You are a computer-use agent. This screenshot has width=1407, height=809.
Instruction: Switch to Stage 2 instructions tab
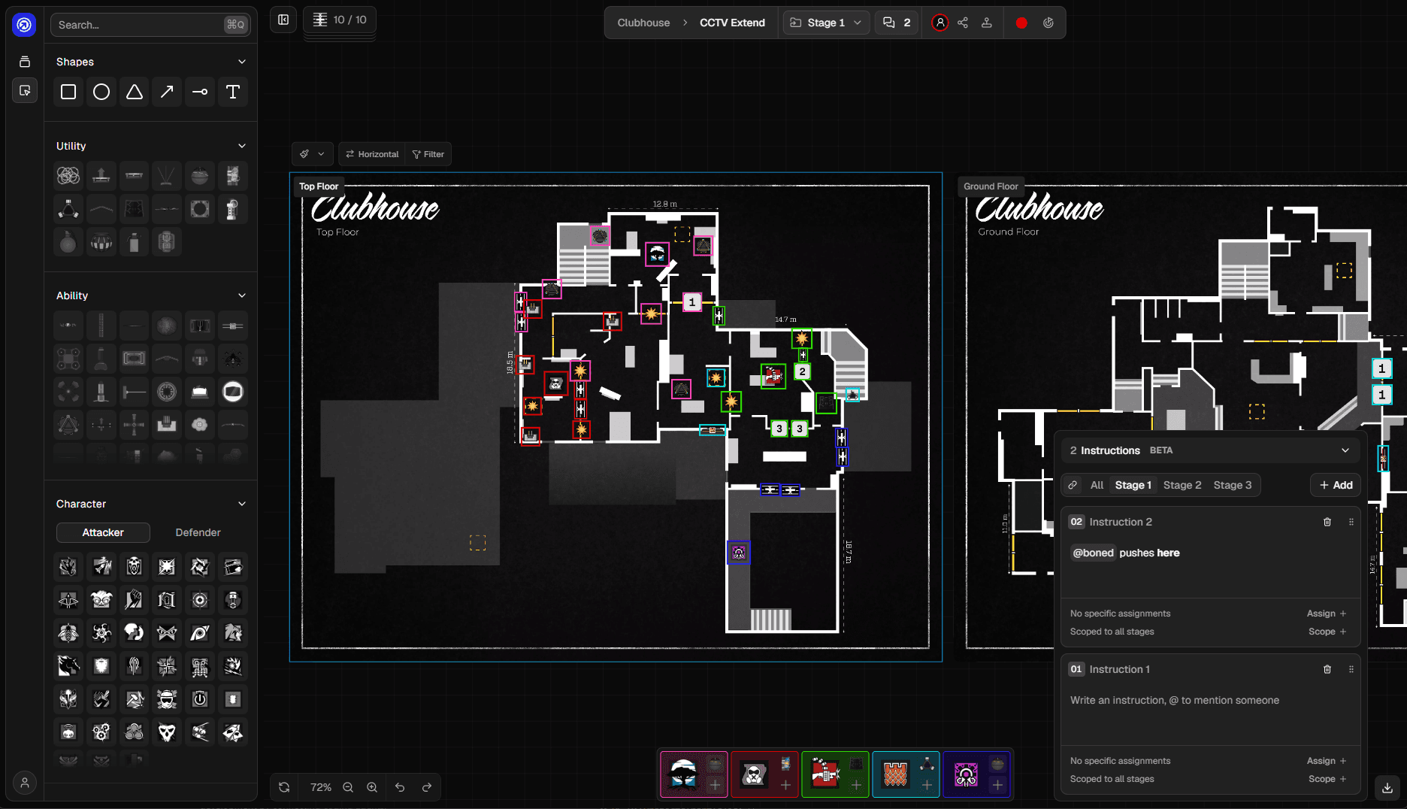tap(1182, 485)
